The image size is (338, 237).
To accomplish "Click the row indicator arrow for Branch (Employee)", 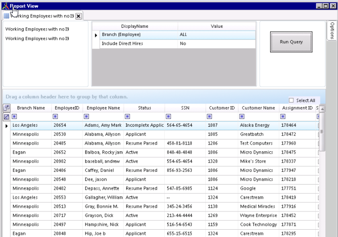I will pyautogui.click(x=96, y=35).
